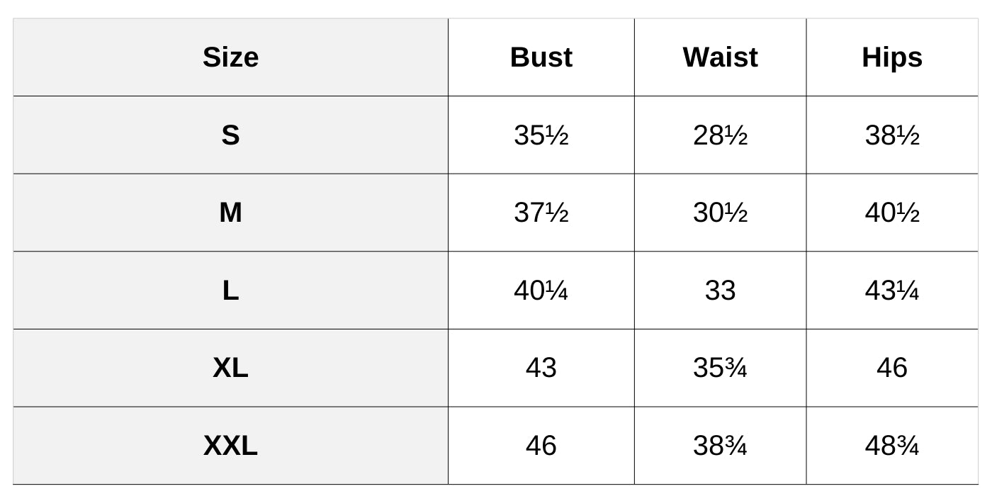The height and width of the screenshot is (496, 992).
Task: Select the XL size row label
Action: tap(230, 368)
